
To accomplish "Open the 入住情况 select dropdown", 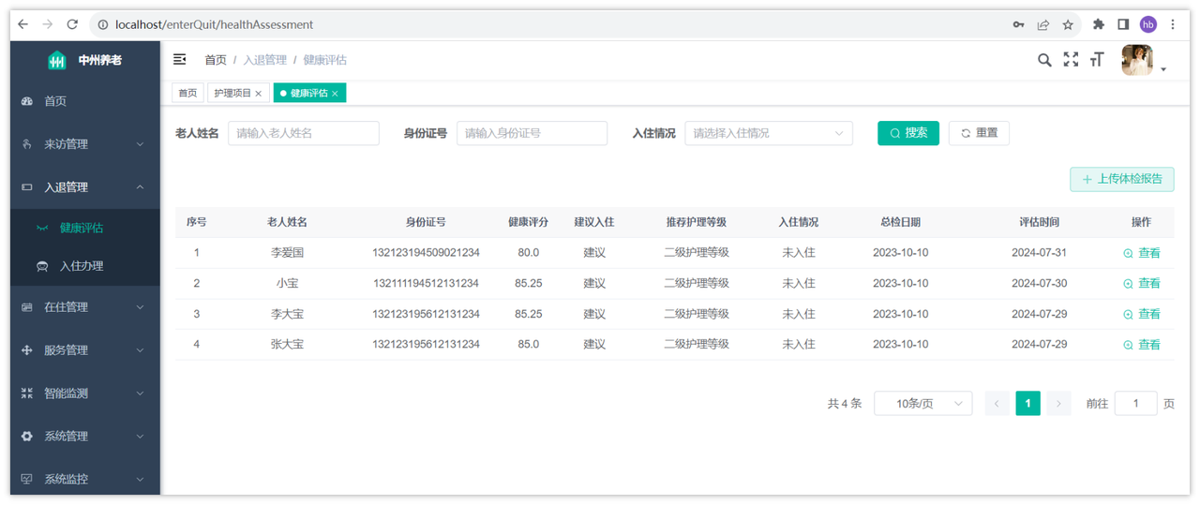I will 769,133.
